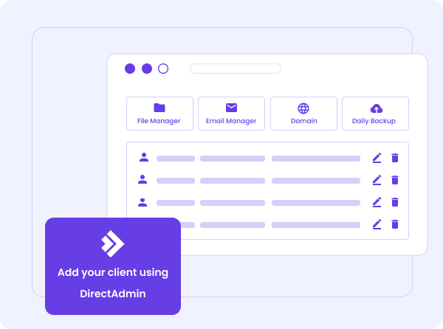Click the File Manager label text
The image size is (443, 329).
pyautogui.click(x=159, y=121)
